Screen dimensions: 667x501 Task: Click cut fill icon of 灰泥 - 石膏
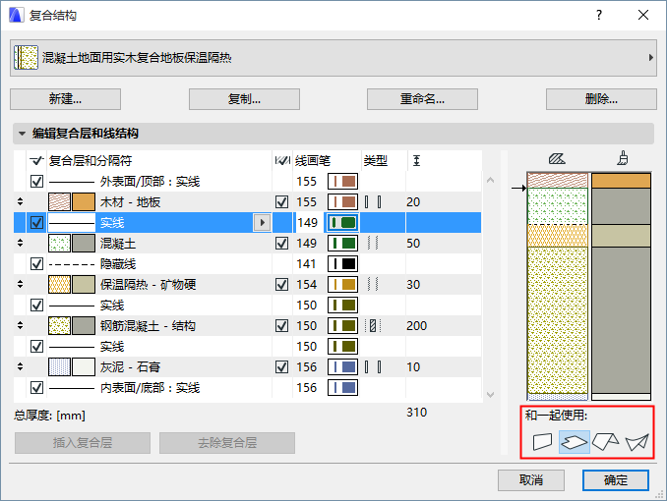pyautogui.click(x=59, y=366)
